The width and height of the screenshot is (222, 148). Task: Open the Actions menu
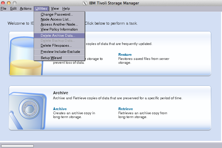[26, 9]
